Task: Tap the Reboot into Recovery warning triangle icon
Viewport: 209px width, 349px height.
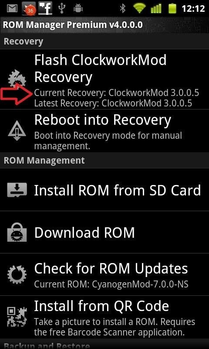Action: (x=17, y=130)
